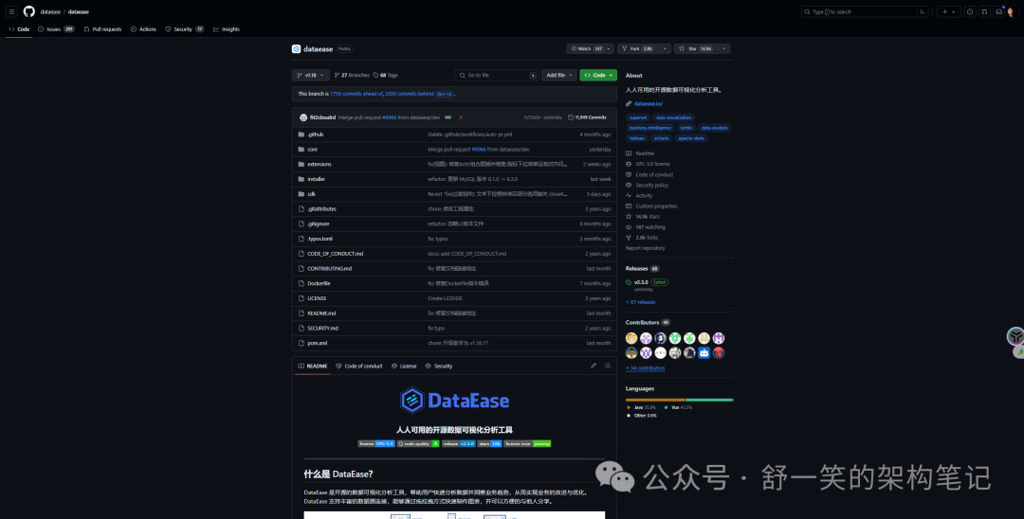
Task: Open the hamburger navigation menu
Action: 11,11
